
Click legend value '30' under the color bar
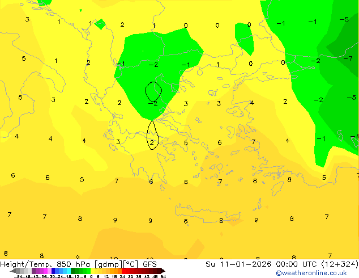click(x=130, y=277)
